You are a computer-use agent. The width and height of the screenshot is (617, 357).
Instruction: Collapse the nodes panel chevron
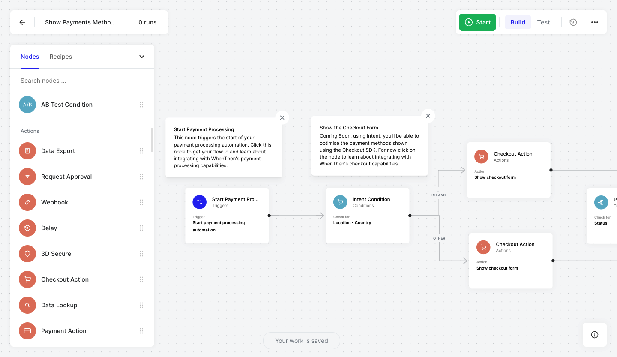(x=142, y=57)
